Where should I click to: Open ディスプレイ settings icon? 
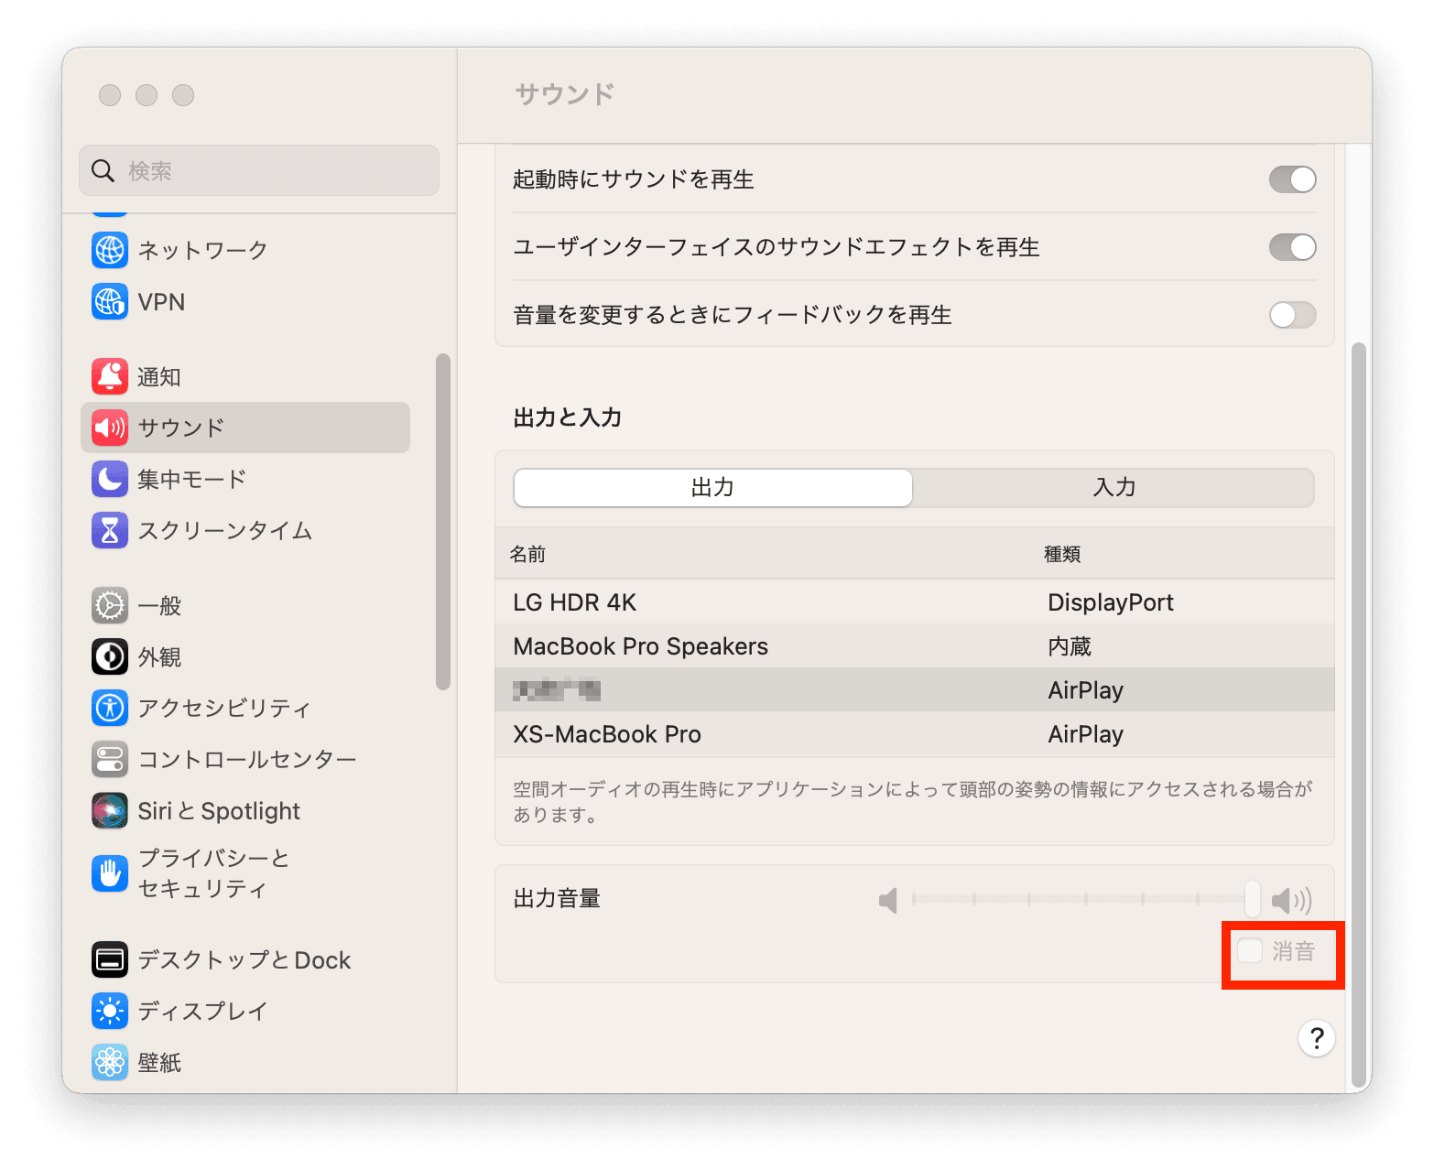click(x=110, y=1010)
